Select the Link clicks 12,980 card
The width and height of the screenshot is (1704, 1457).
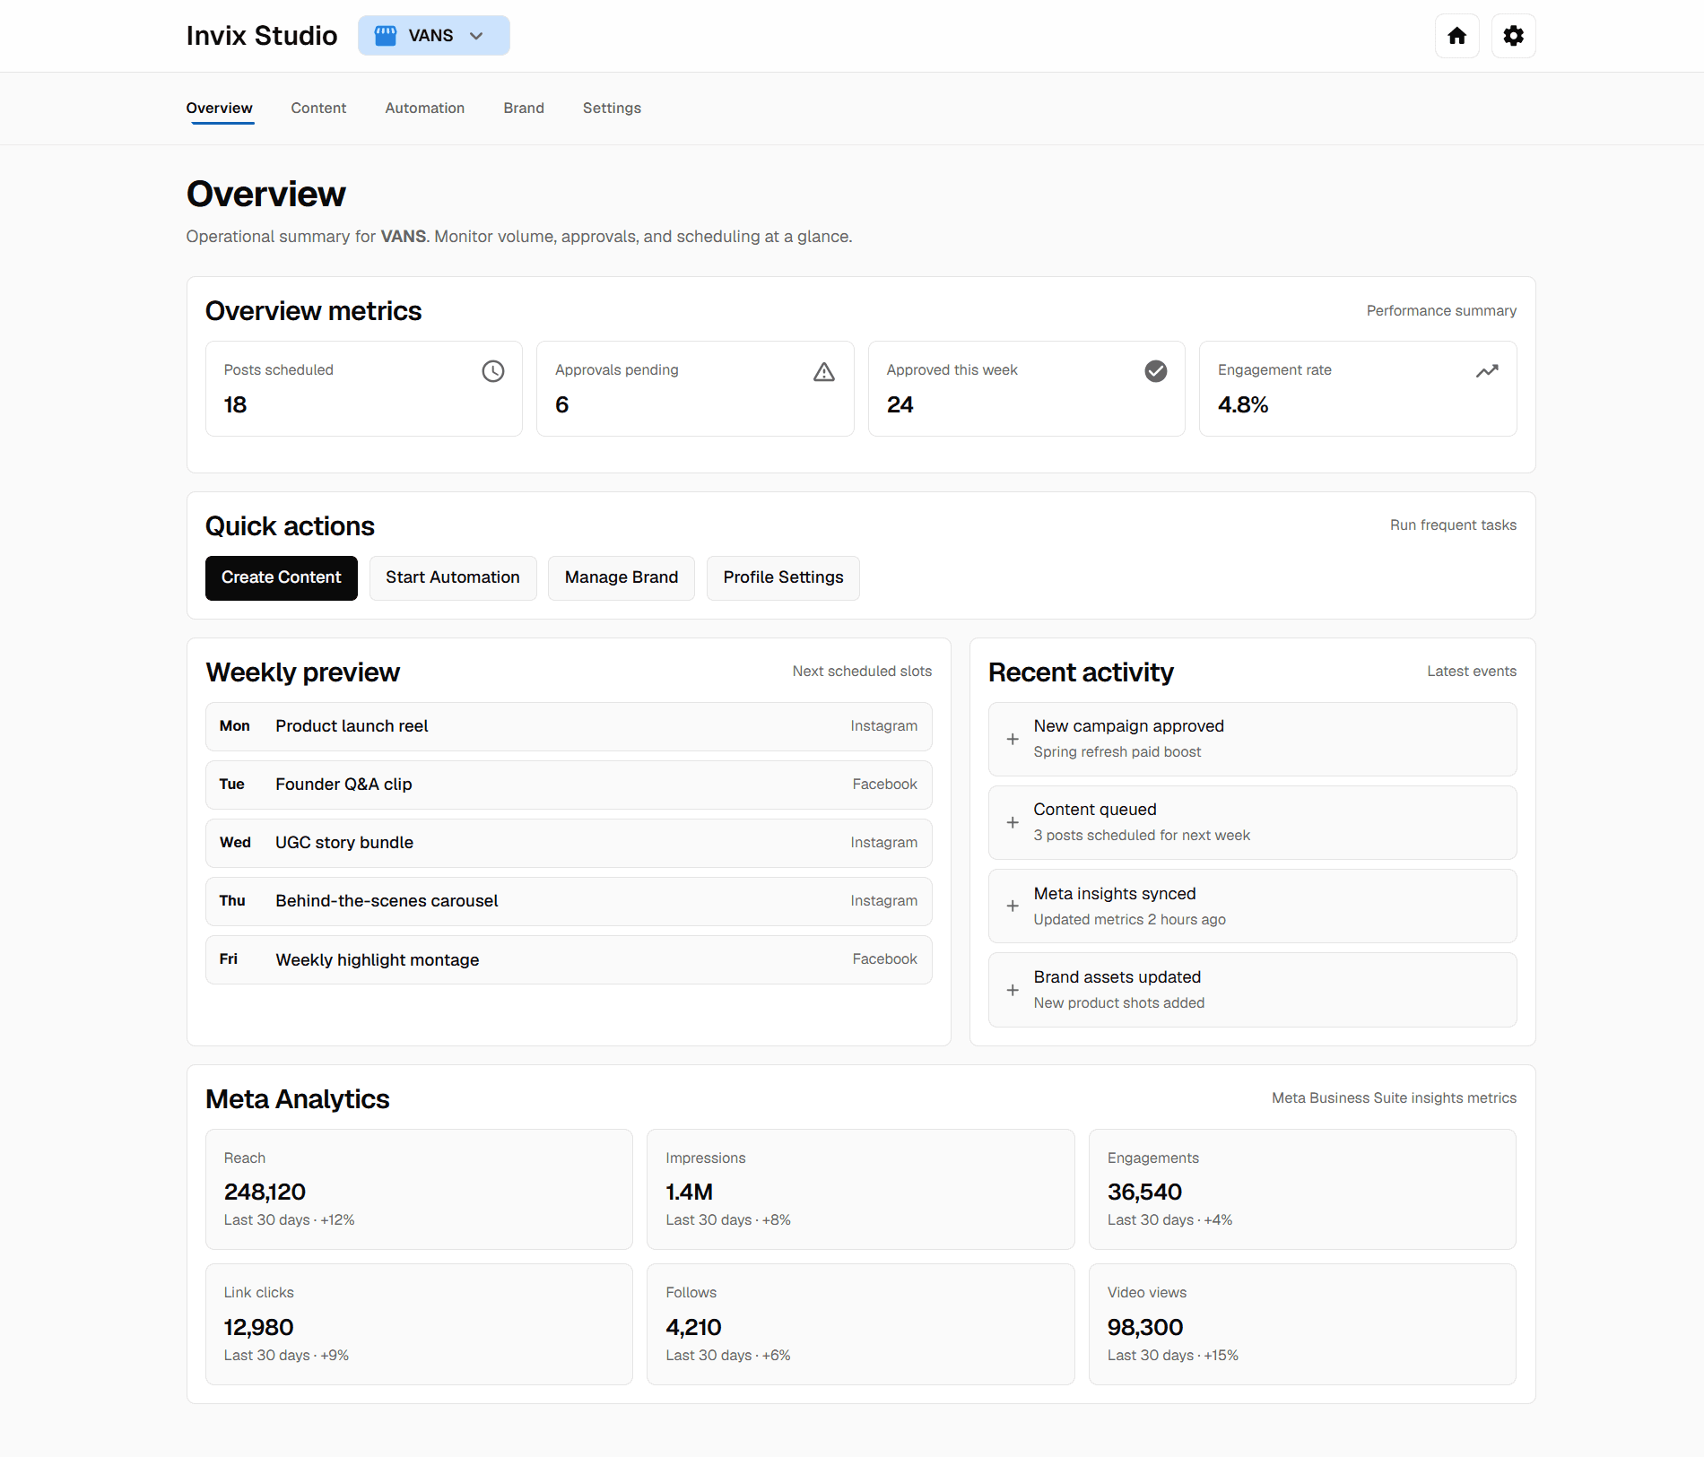click(x=419, y=1324)
